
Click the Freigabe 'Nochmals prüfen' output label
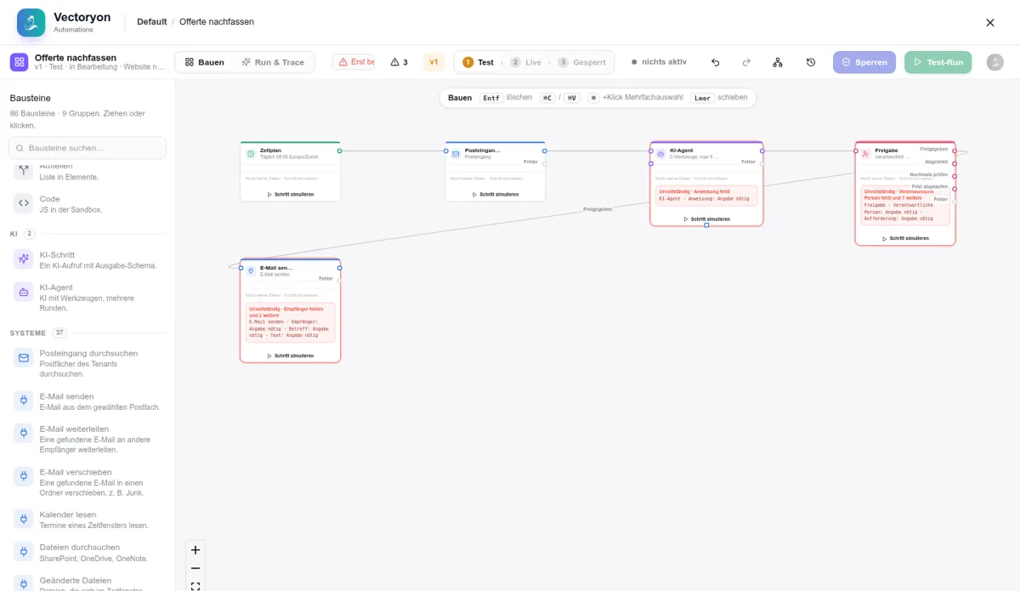[x=928, y=174]
